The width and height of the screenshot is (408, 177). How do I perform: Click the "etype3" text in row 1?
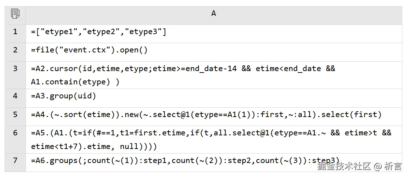tap(143, 32)
